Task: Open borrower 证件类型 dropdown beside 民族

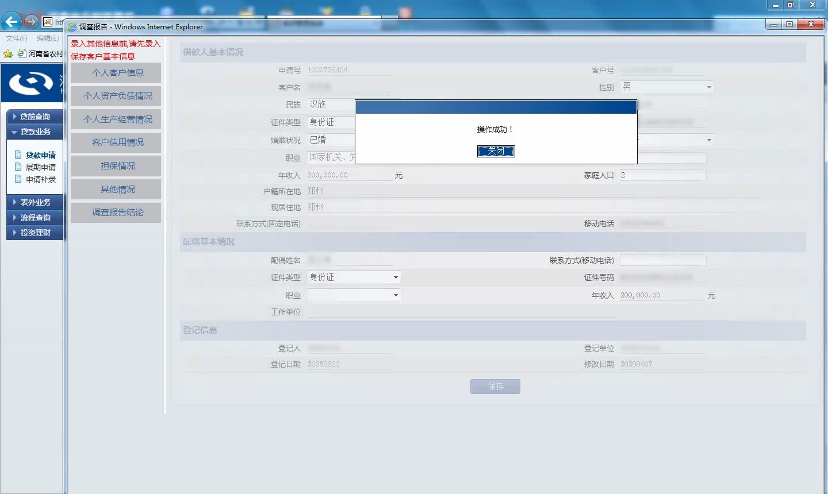Action: [331, 122]
